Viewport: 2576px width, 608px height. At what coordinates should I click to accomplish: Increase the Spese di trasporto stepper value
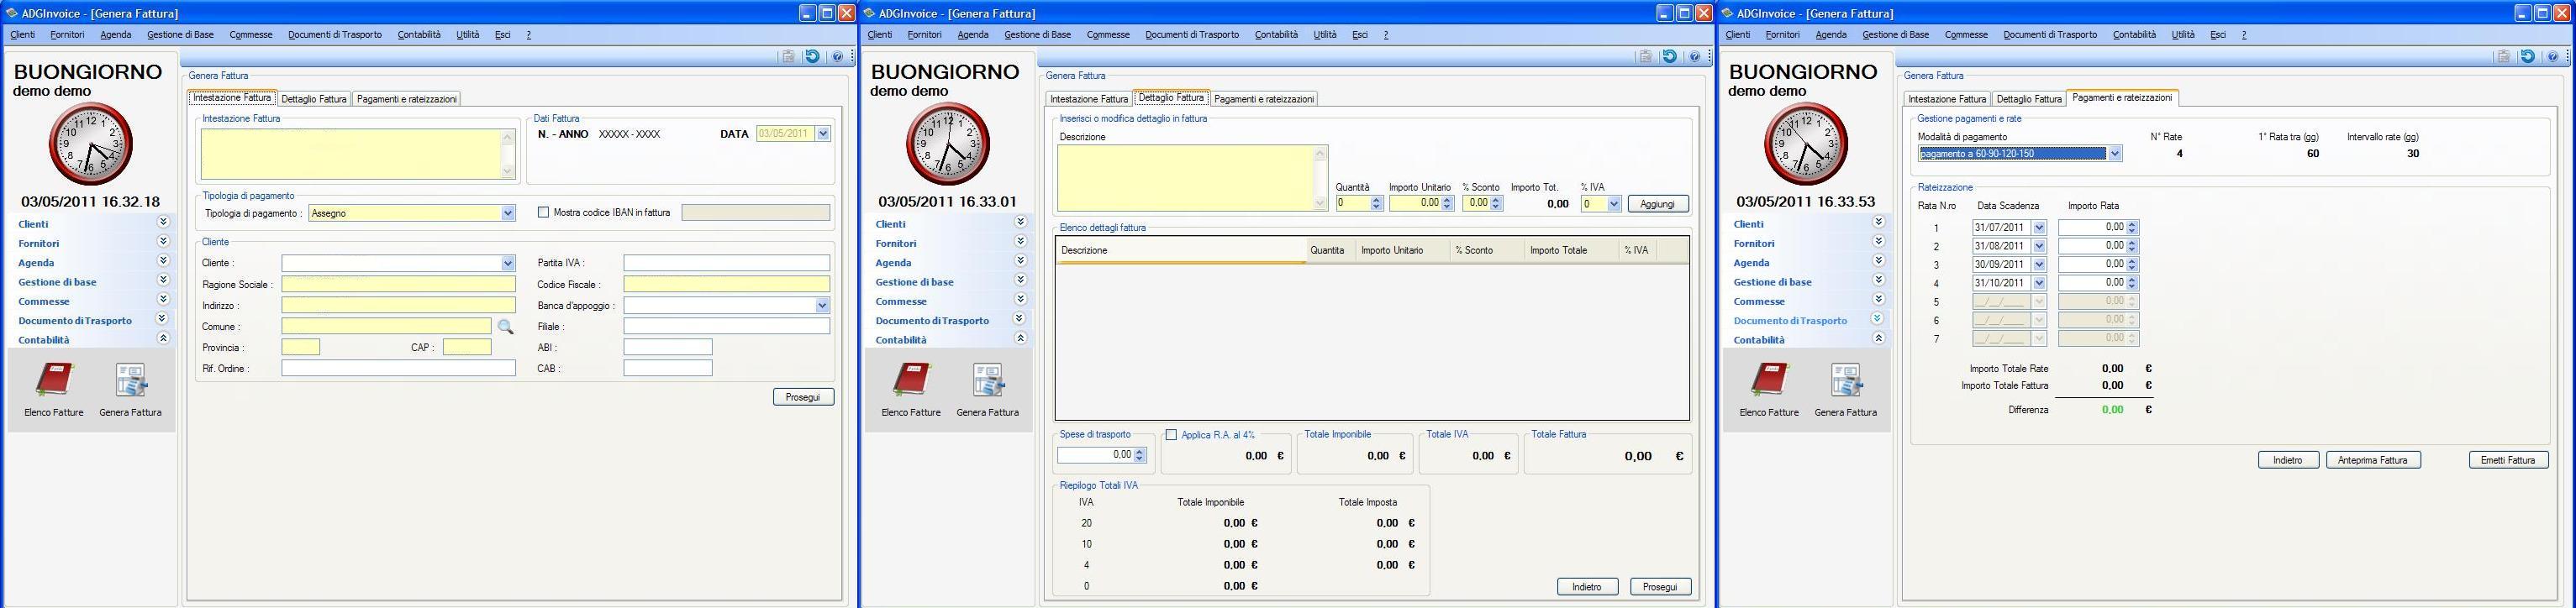click(1140, 451)
